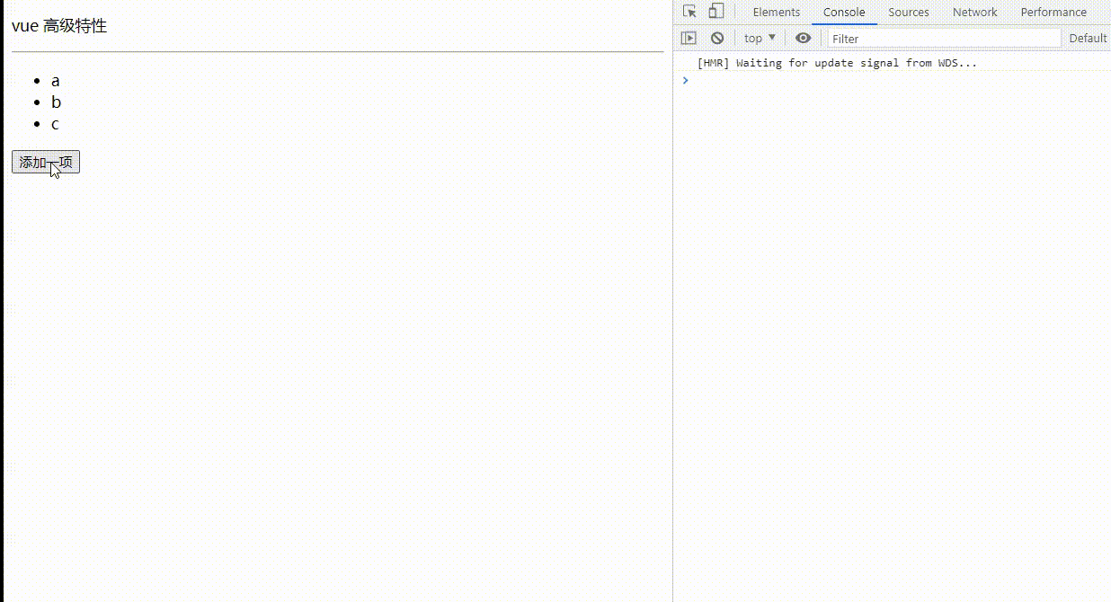The width and height of the screenshot is (1111, 602).
Task: Open live expression eye icon
Action: click(804, 38)
